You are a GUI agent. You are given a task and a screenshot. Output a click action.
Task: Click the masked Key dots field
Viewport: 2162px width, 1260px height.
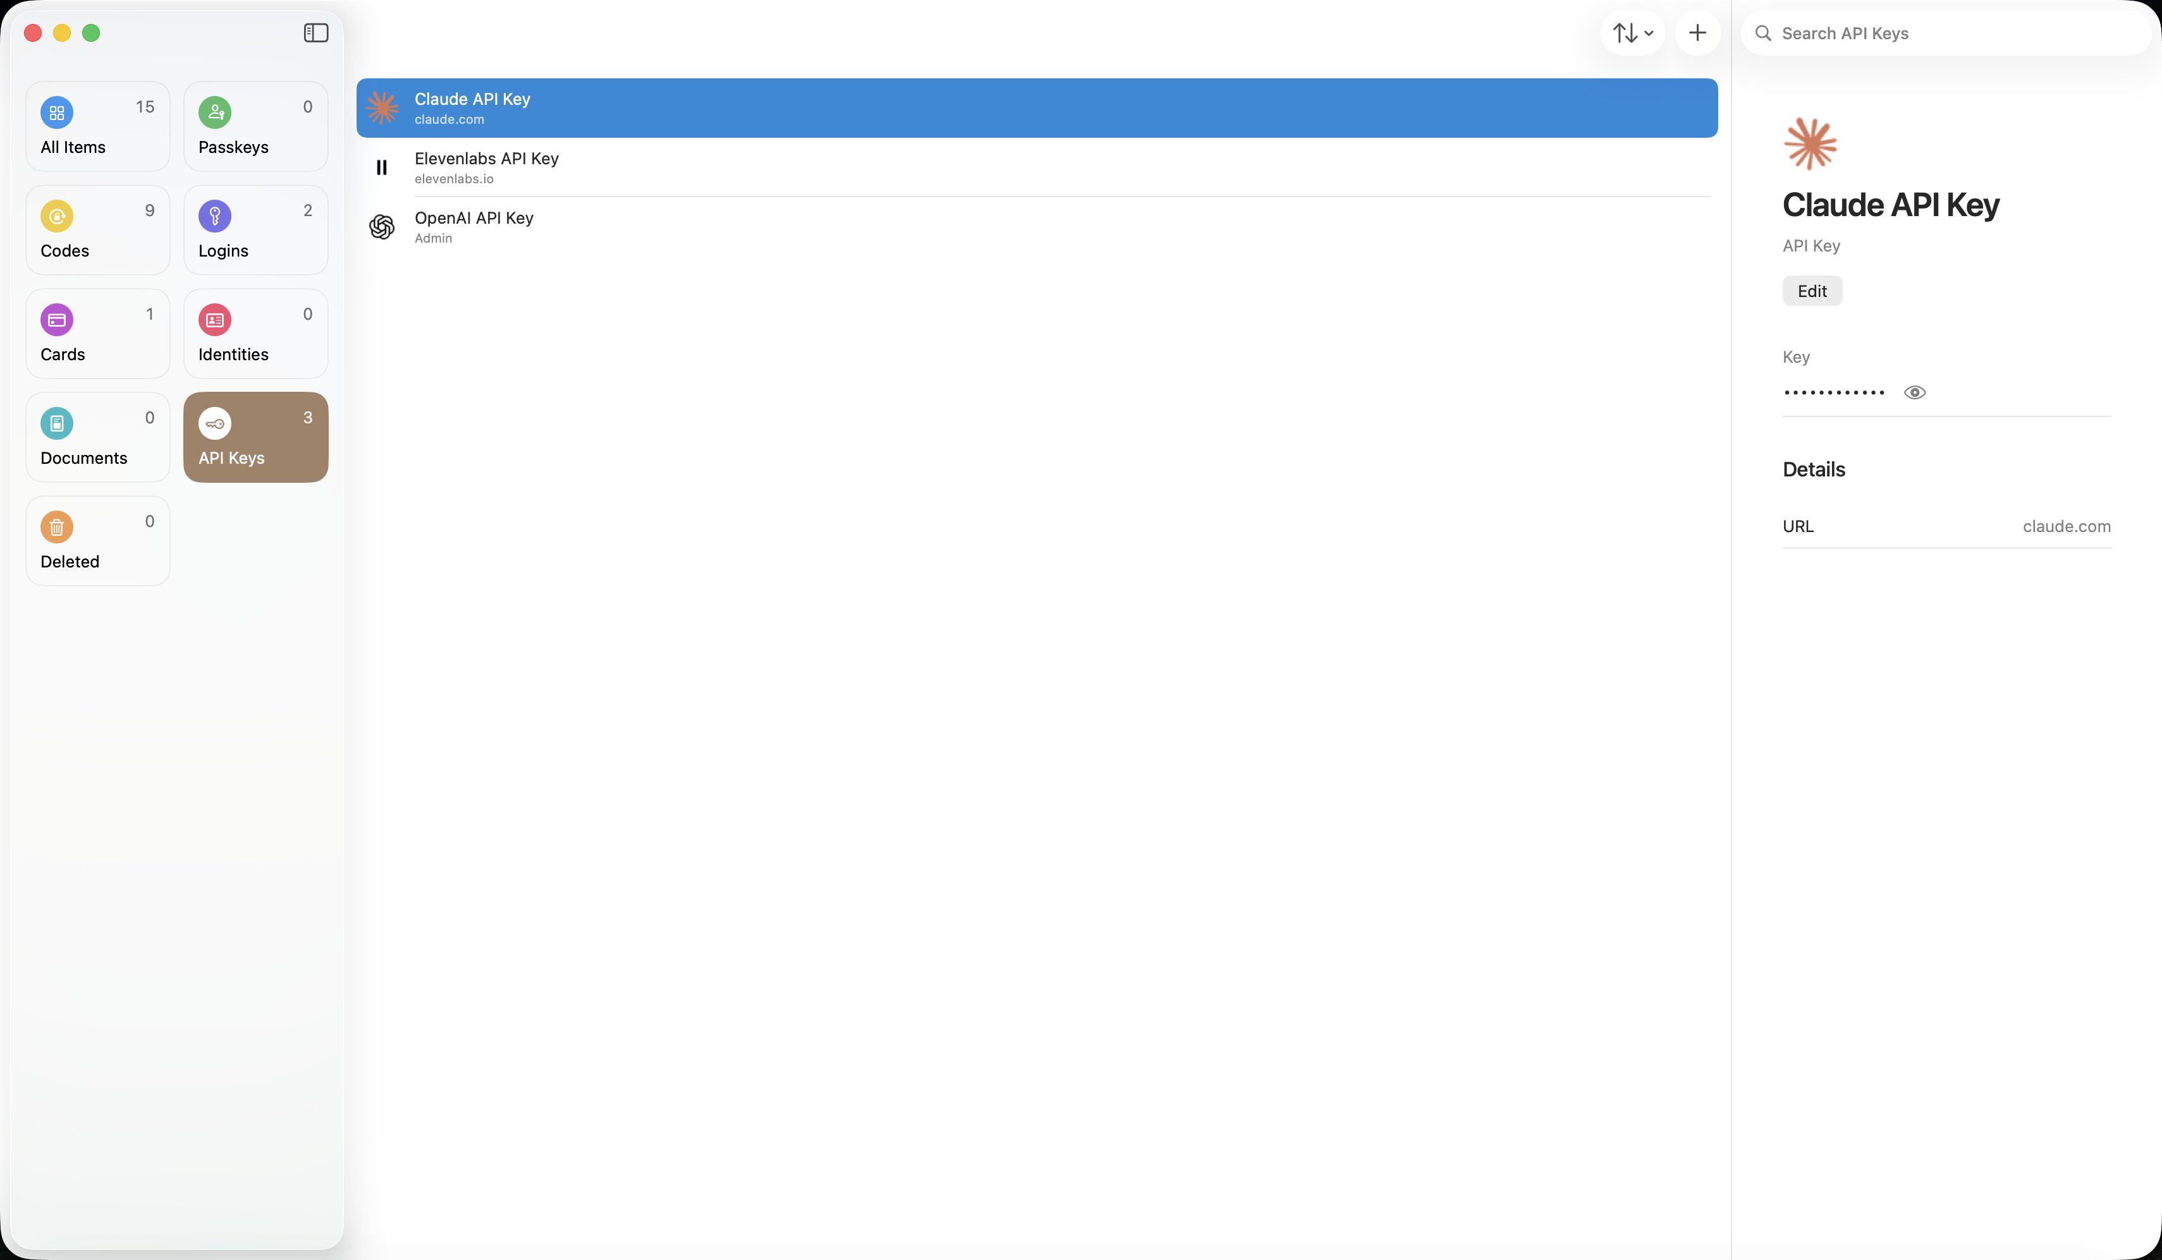coord(1835,393)
